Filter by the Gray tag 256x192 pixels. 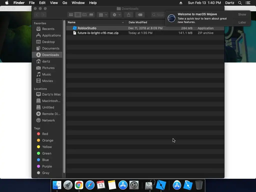[x=47, y=173]
